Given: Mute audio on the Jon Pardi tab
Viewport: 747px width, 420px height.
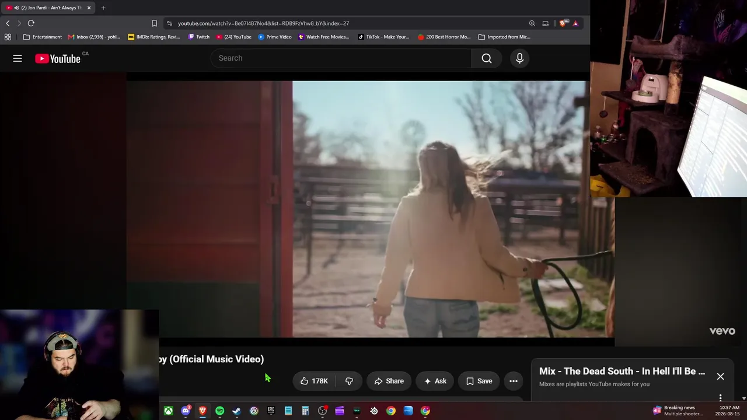Looking at the screenshot, I should click(16, 8).
